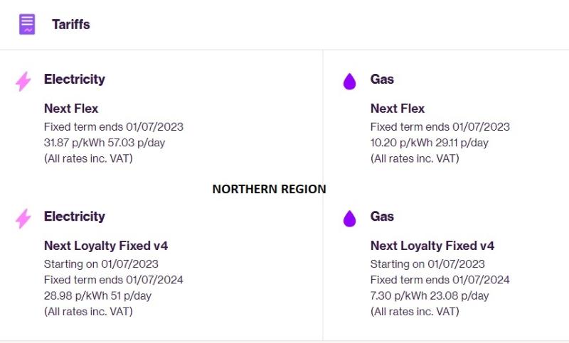Image resolution: width=569 pixels, height=343 pixels.
Task: Select the 31.87 p/kWh 57.03 p/day rate
Action: pyautogui.click(x=105, y=143)
